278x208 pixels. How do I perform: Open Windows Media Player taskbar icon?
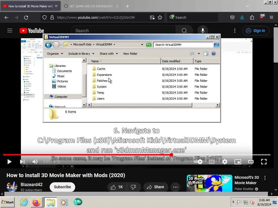coord(64,202)
